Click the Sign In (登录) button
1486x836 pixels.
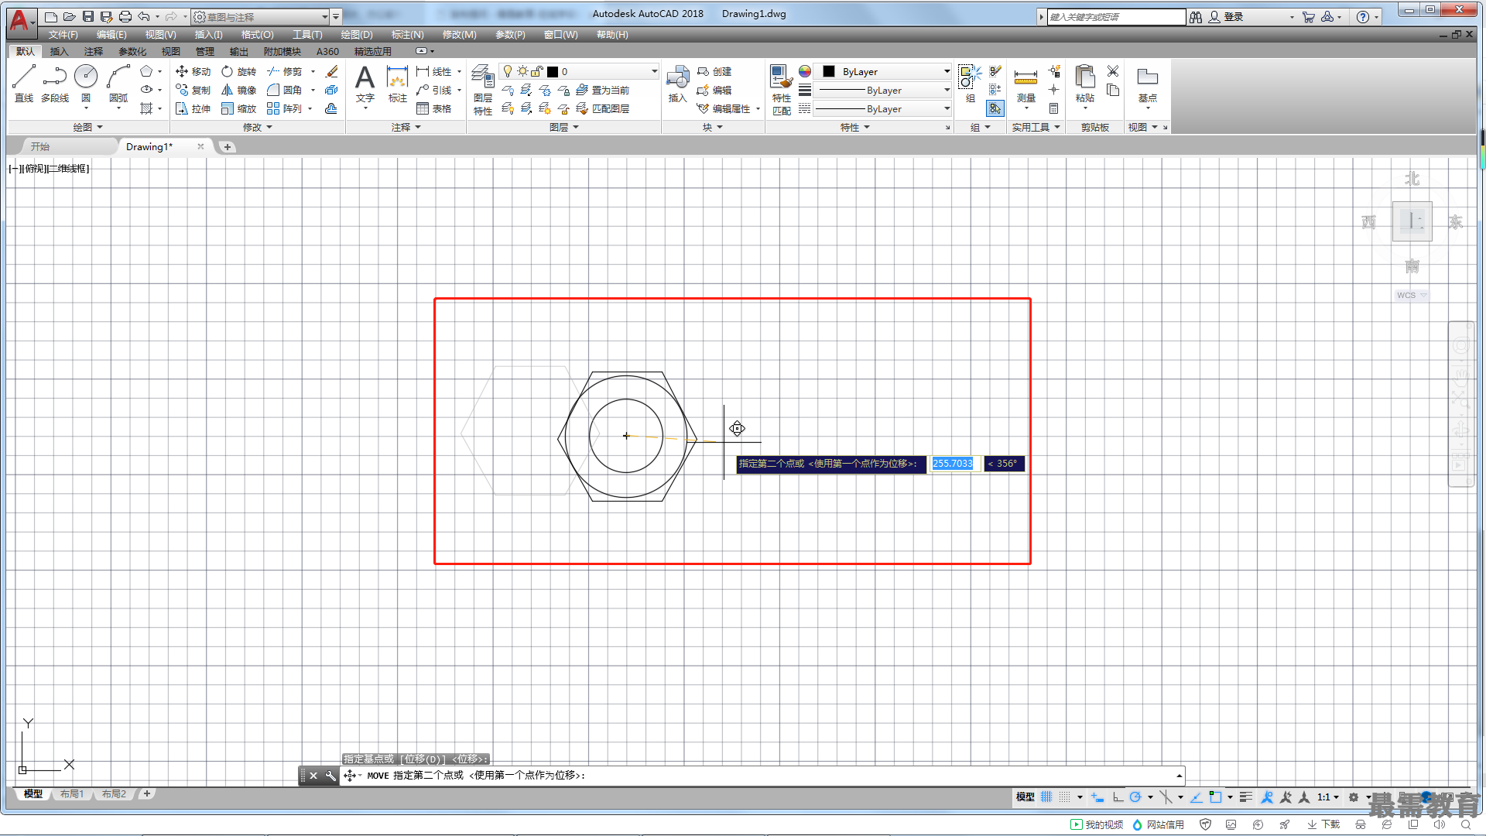point(1227,17)
